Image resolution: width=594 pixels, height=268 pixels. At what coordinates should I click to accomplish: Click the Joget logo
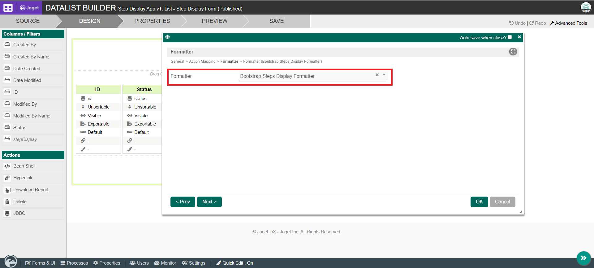pyautogui.click(x=30, y=8)
